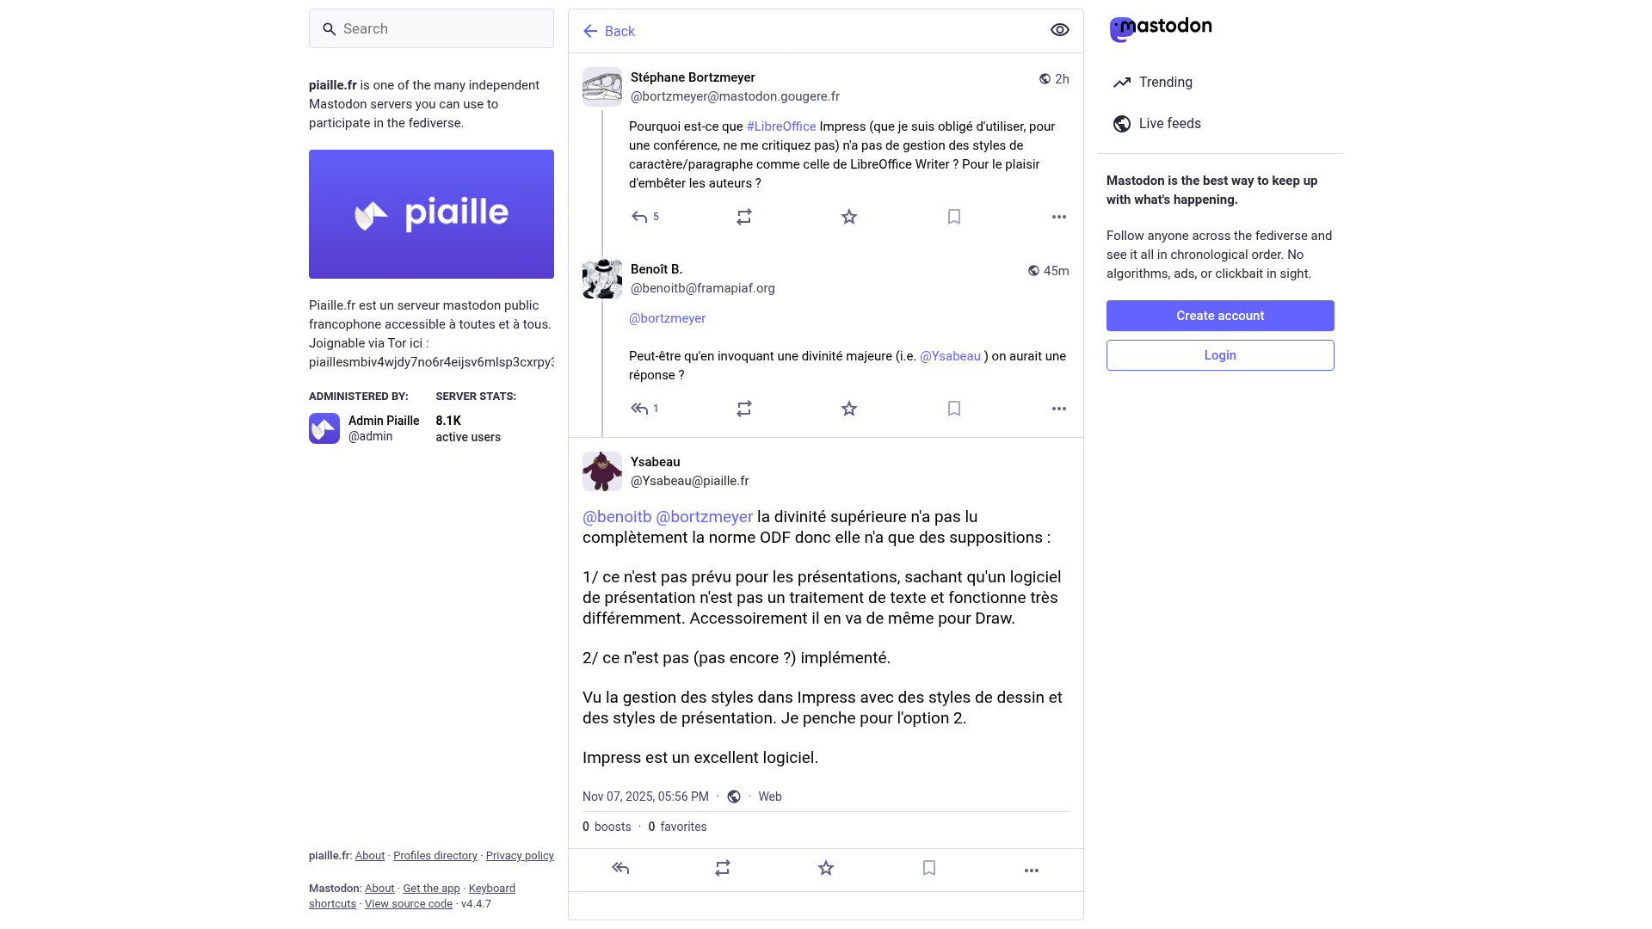Image resolution: width=1652 pixels, height=929 pixels.
Task: Open the Trending section
Action: click(x=1165, y=83)
